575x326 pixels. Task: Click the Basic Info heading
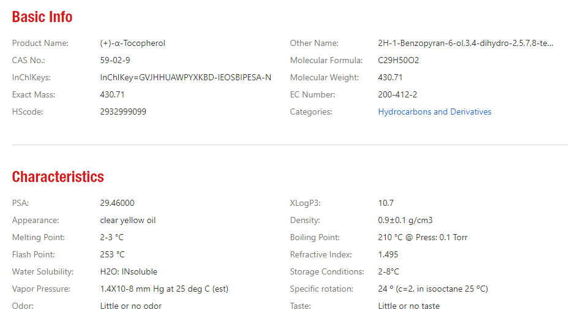coord(42,17)
